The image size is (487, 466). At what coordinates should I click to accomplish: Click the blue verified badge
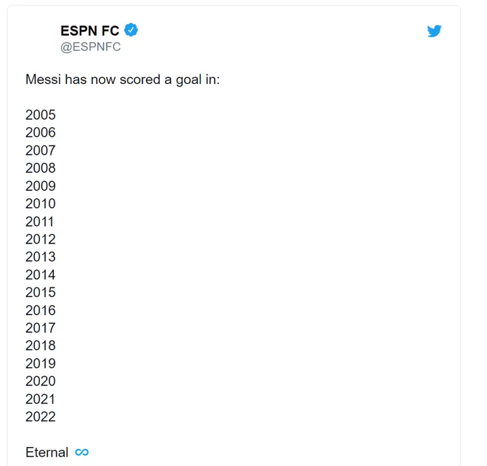(131, 30)
